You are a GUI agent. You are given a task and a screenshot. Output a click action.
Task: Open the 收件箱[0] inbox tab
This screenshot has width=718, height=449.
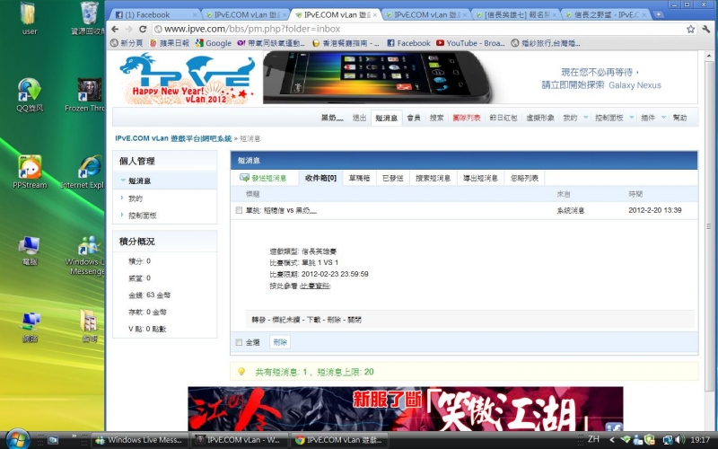[x=320, y=178]
